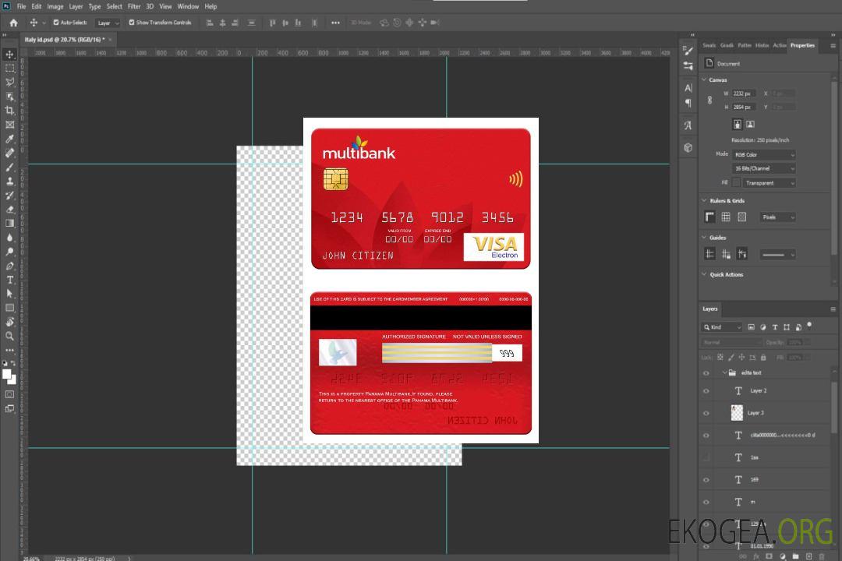The image size is (842, 561).
Task: Switch to the Properties tab
Action: (x=802, y=46)
